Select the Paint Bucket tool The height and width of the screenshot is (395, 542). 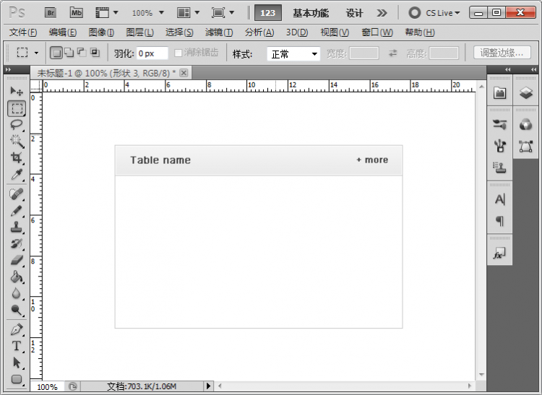[x=16, y=277]
